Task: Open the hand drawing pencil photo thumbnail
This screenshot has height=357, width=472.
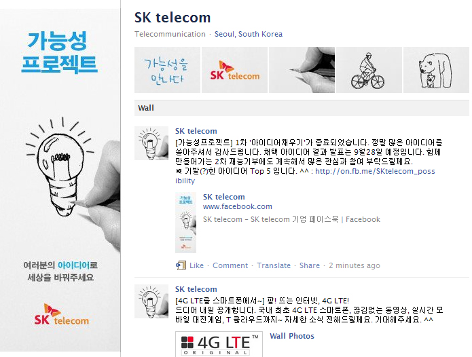Action: [x=302, y=70]
